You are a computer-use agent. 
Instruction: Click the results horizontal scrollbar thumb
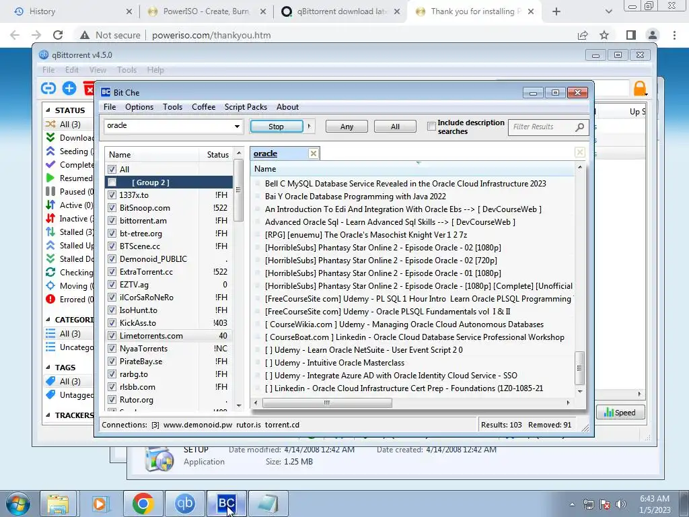tap(327, 403)
